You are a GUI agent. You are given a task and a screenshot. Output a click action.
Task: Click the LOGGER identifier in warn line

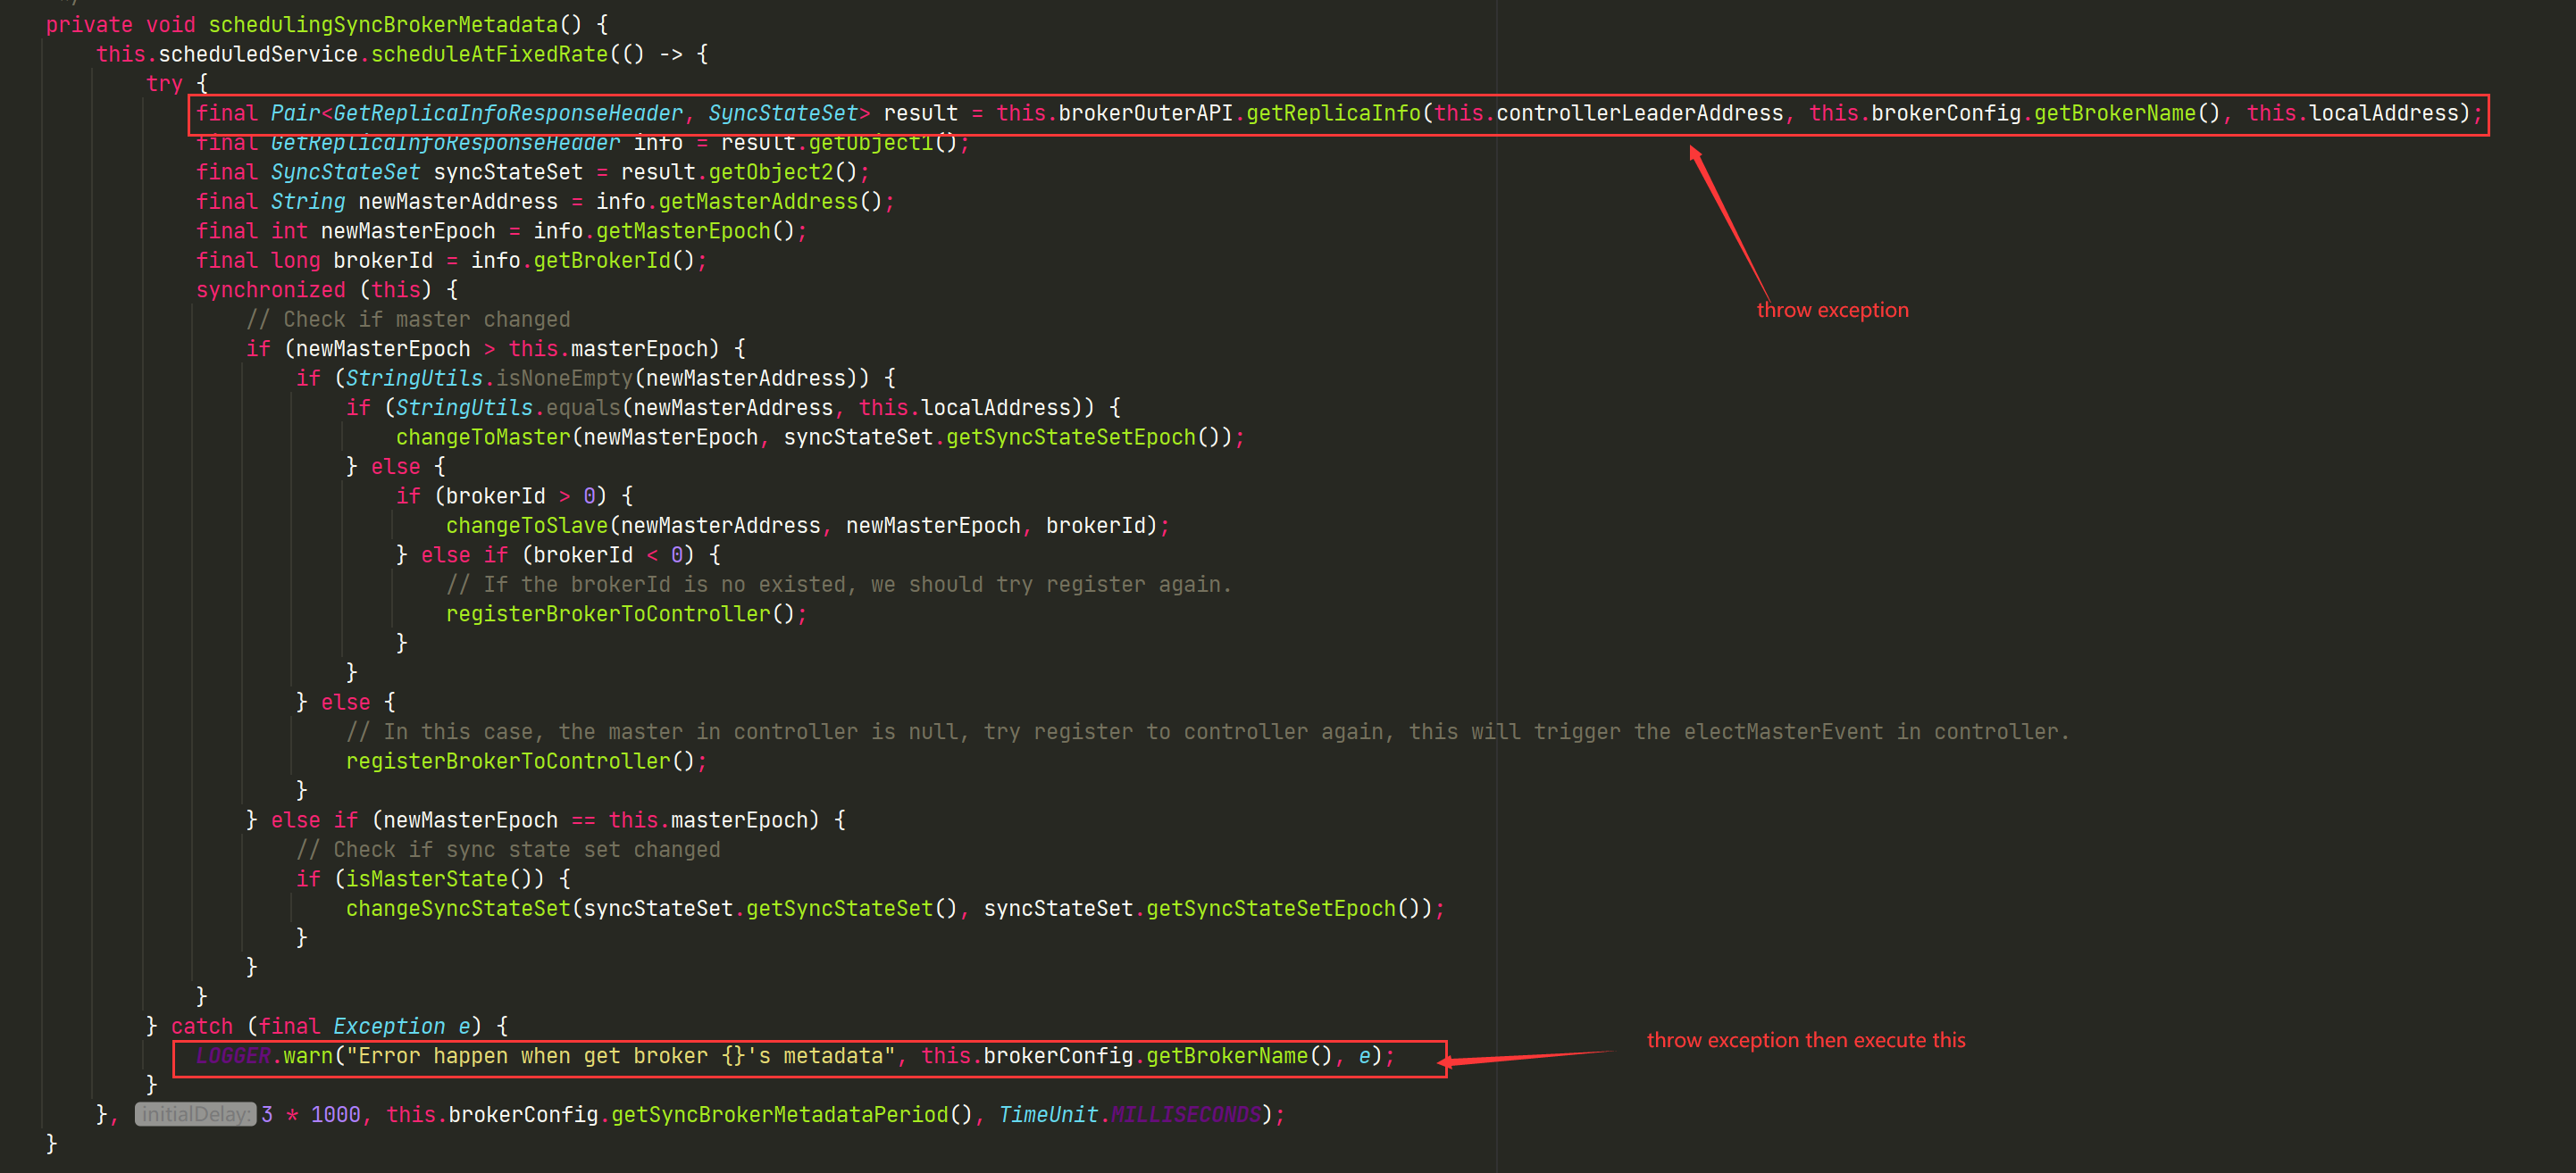pyautogui.click(x=233, y=1056)
